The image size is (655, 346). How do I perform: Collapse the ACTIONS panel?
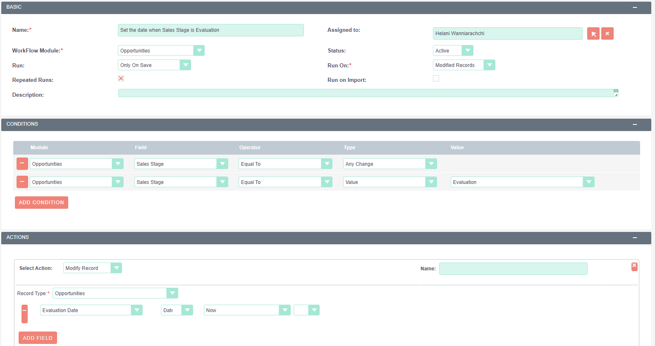point(634,238)
